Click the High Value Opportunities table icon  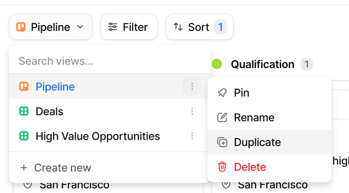point(24,136)
